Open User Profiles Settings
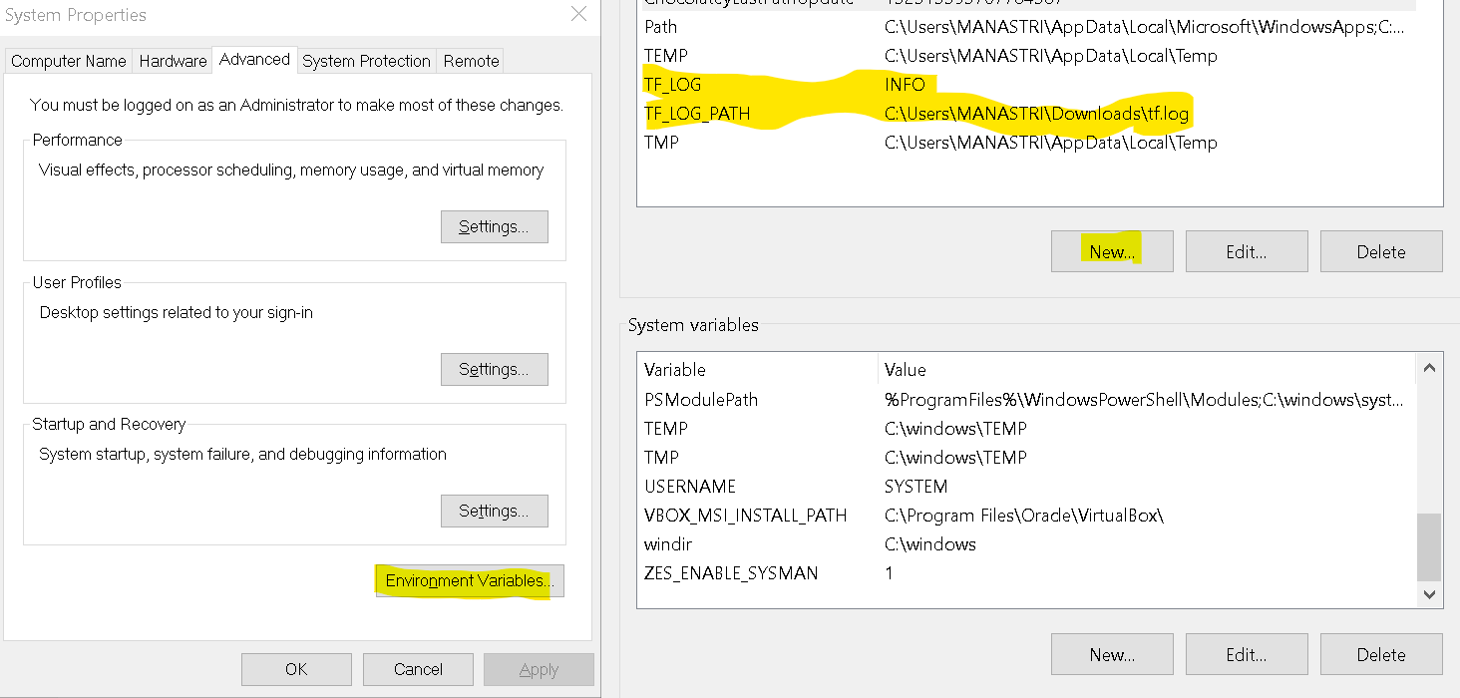The width and height of the screenshot is (1460, 698). pyautogui.click(x=494, y=369)
